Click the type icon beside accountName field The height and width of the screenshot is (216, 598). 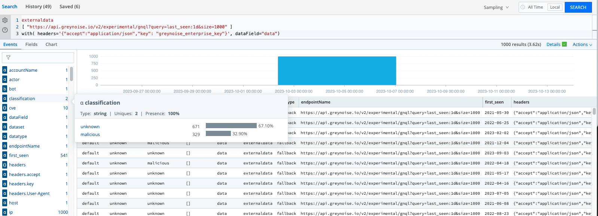[x=4, y=70]
